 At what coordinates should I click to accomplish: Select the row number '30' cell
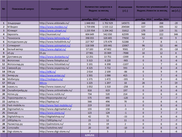[x=4, y=131]
